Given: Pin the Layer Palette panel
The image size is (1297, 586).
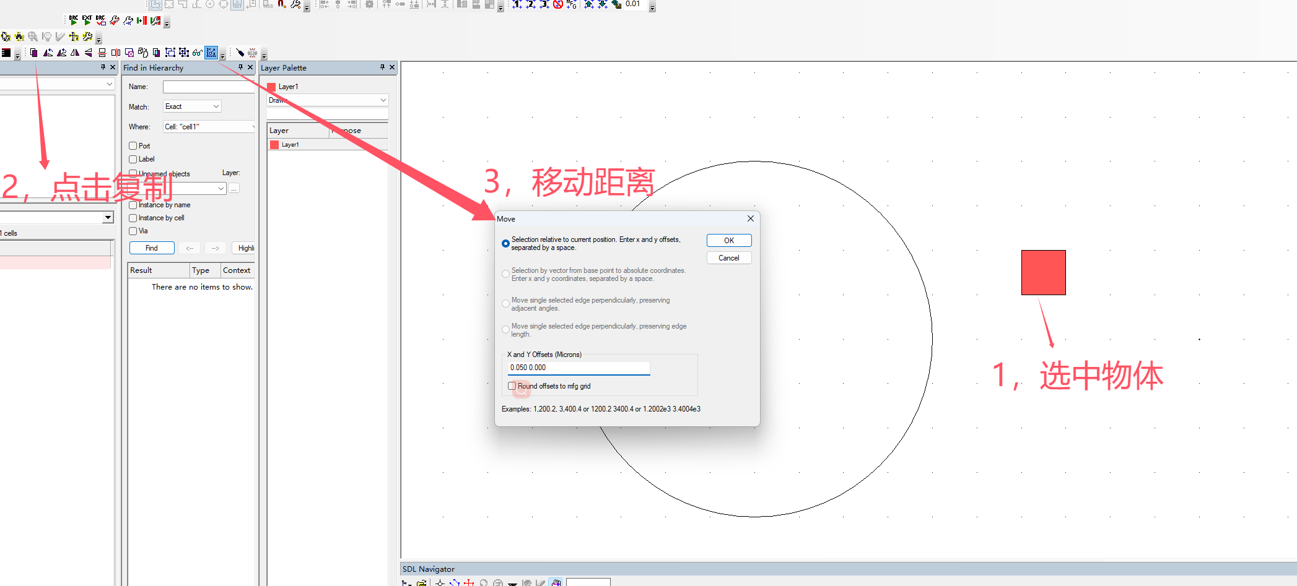Looking at the screenshot, I should click(x=382, y=67).
